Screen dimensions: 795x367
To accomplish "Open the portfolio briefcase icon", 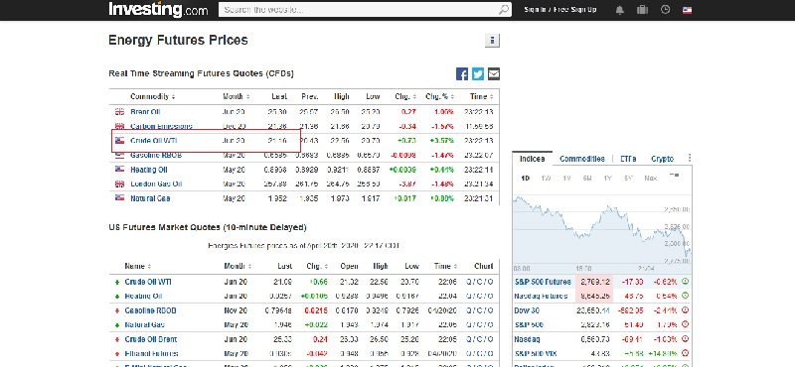I will pyautogui.click(x=642, y=10).
